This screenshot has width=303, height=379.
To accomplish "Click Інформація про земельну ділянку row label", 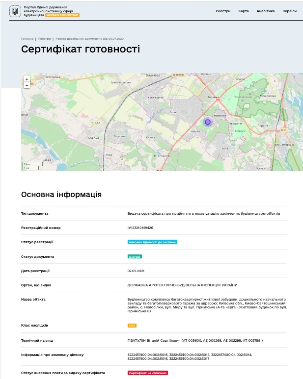I will click(x=52, y=355).
